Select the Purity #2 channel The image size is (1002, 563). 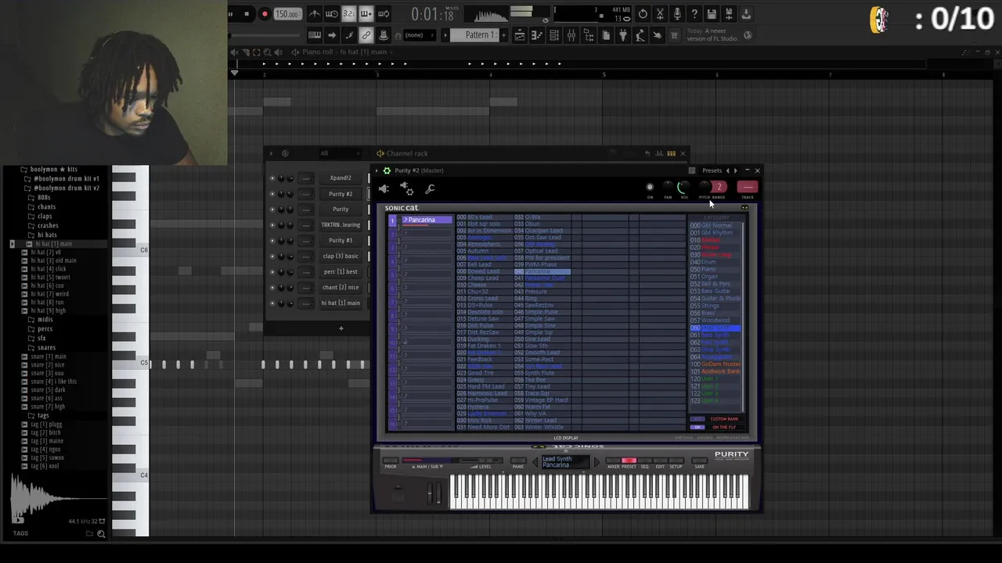pyautogui.click(x=341, y=193)
